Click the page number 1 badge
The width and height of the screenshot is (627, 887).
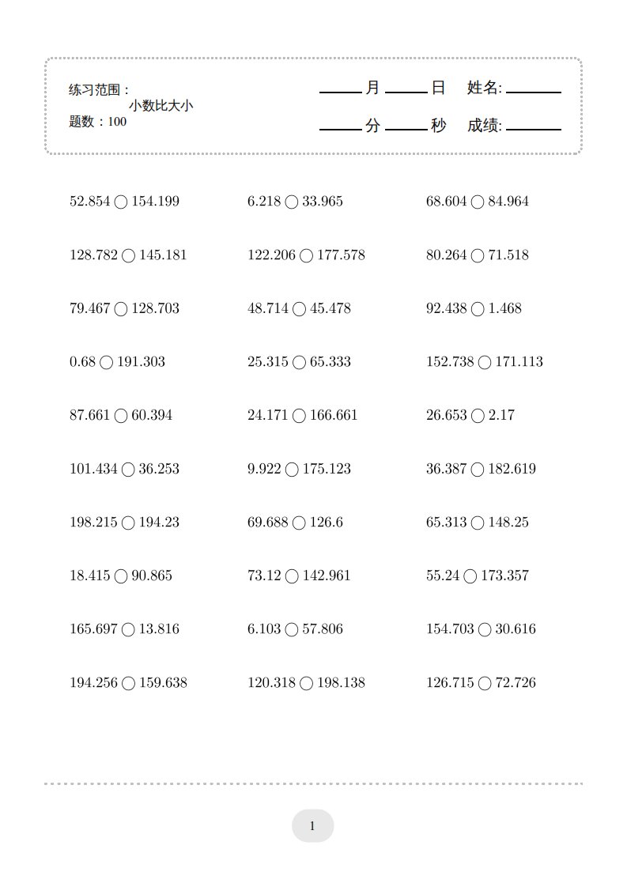pos(313,826)
